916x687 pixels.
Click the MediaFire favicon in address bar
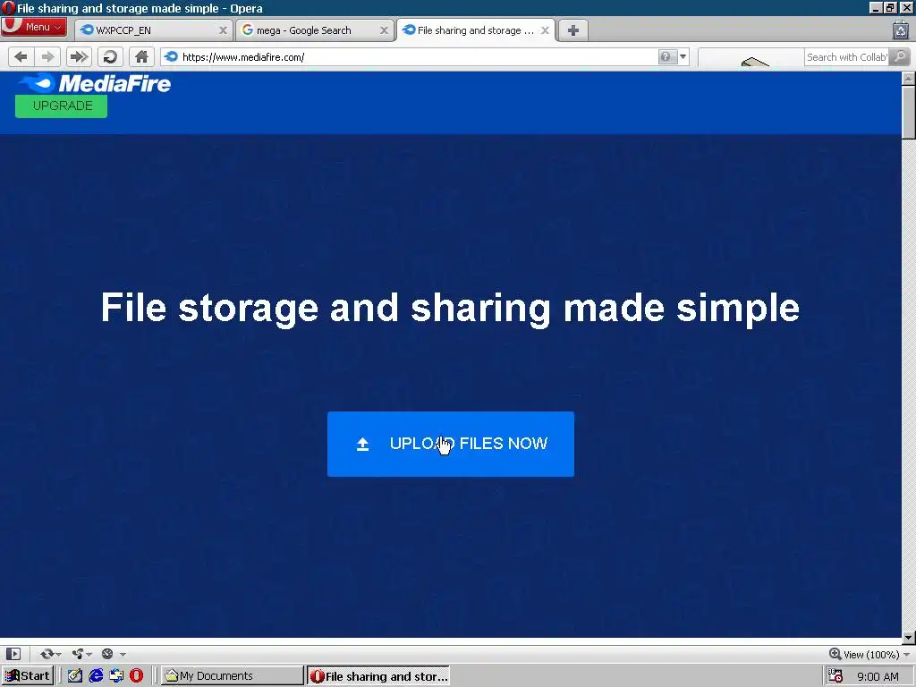coord(171,56)
